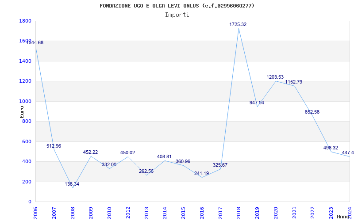Click the 2016 year label

[x=202, y=213]
